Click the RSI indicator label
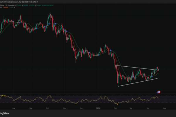Image resolution: width=176 pixels, height=117 pixels. [4, 95]
